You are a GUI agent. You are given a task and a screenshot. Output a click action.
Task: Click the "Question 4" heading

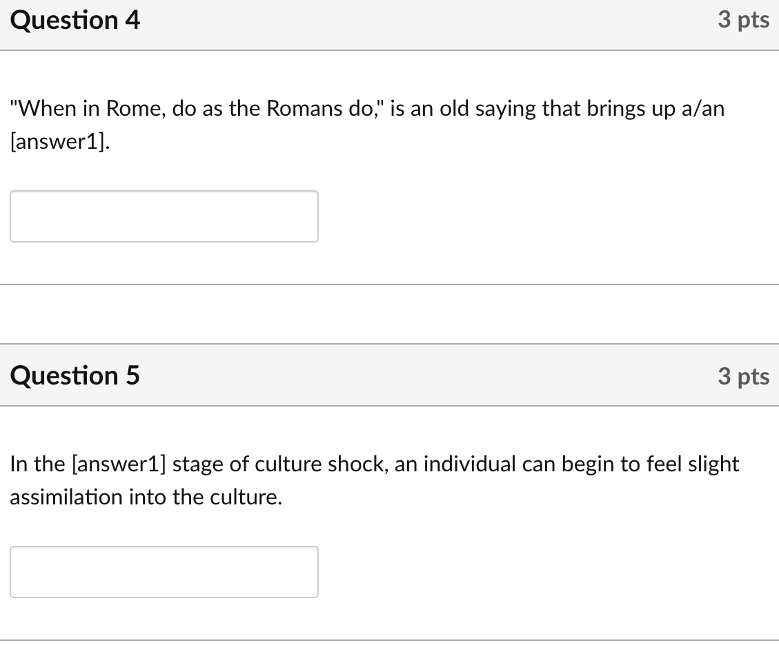(x=75, y=21)
